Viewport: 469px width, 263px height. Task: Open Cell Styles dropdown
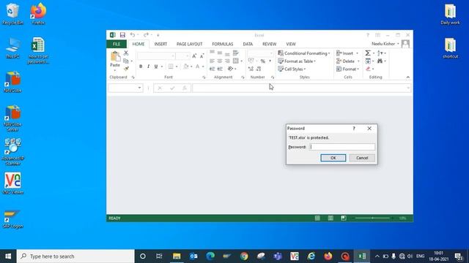pyautogui.click(x=292, y=69)
